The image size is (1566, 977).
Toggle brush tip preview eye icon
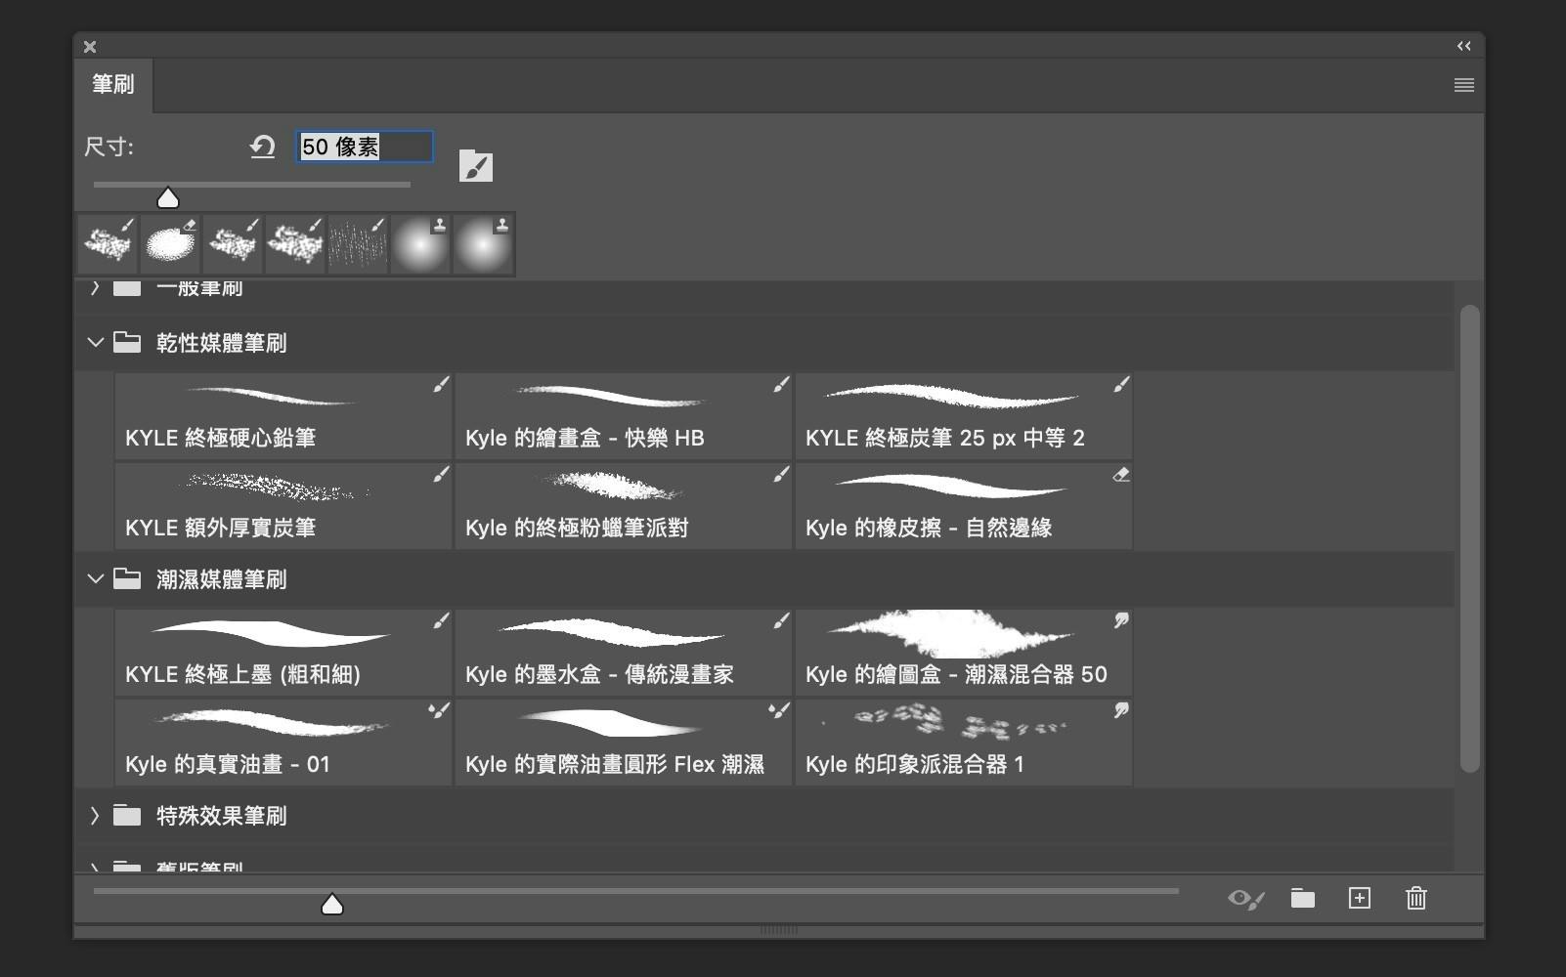click(1246, 898)
